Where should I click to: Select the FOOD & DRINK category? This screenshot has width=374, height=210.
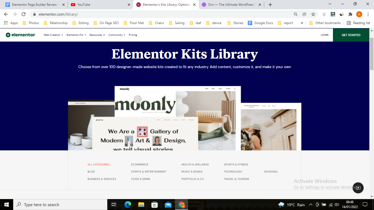click(x=141, y=179)
